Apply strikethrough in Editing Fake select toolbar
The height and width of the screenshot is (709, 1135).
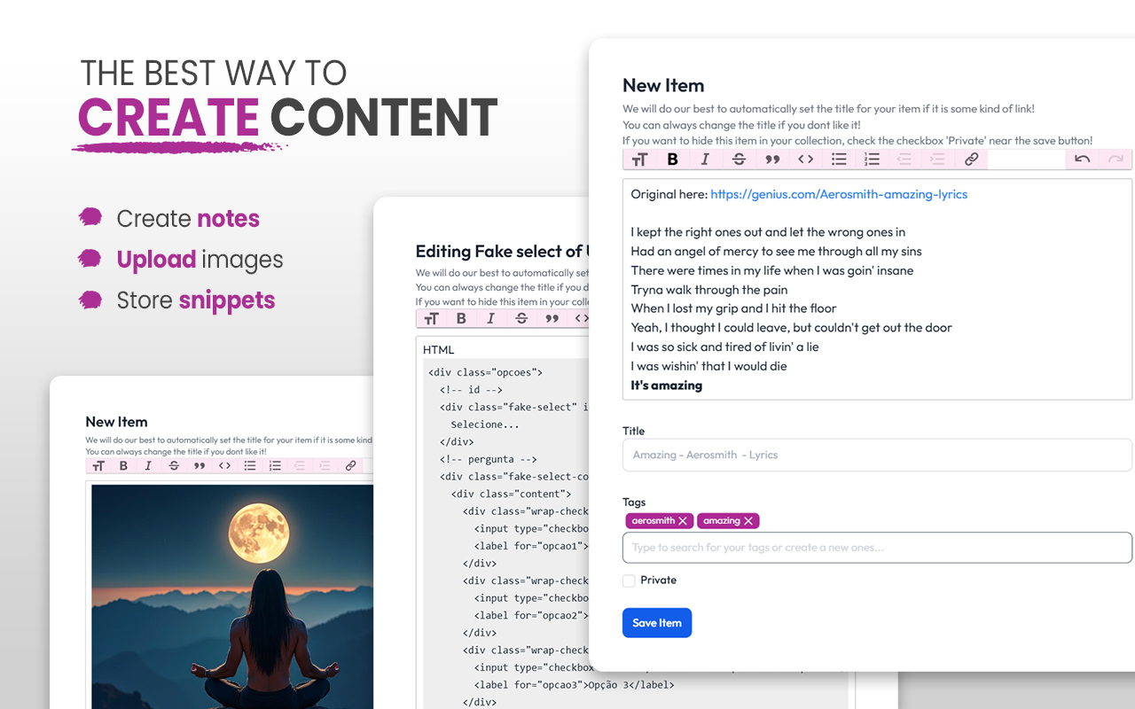(521, 318)
